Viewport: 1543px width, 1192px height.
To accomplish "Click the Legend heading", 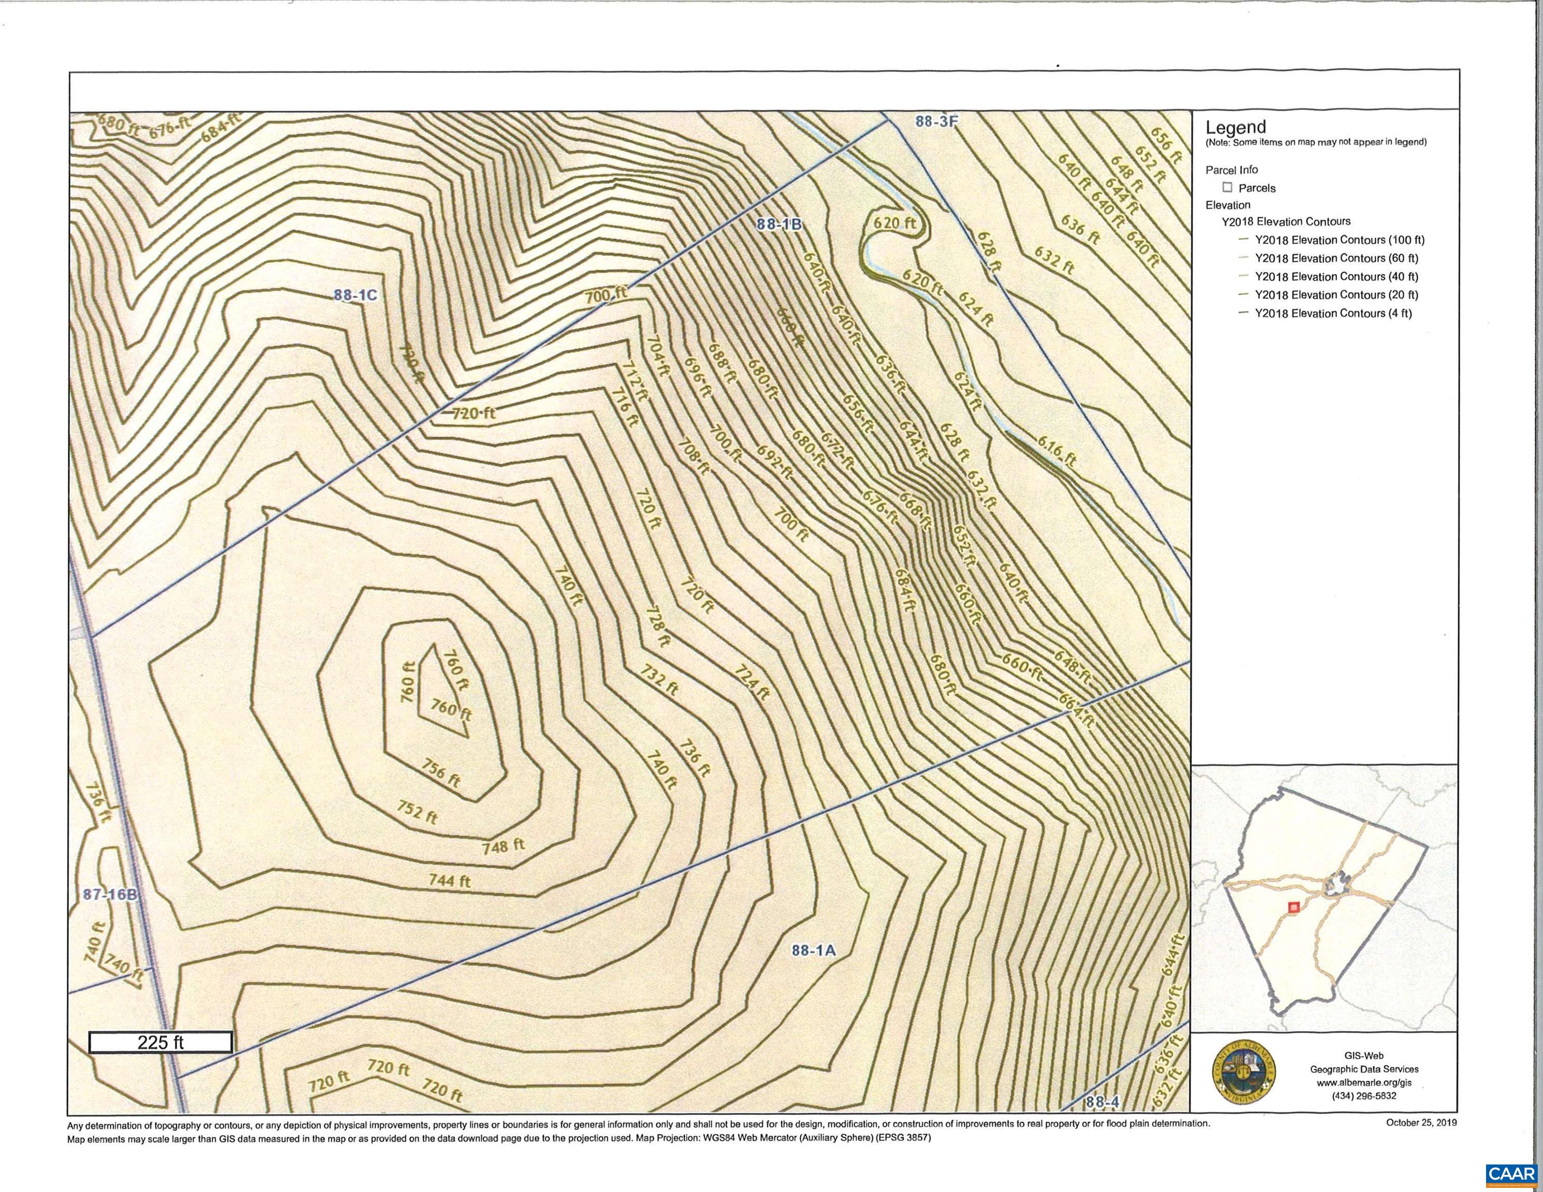I will [x=1236, y=128].
